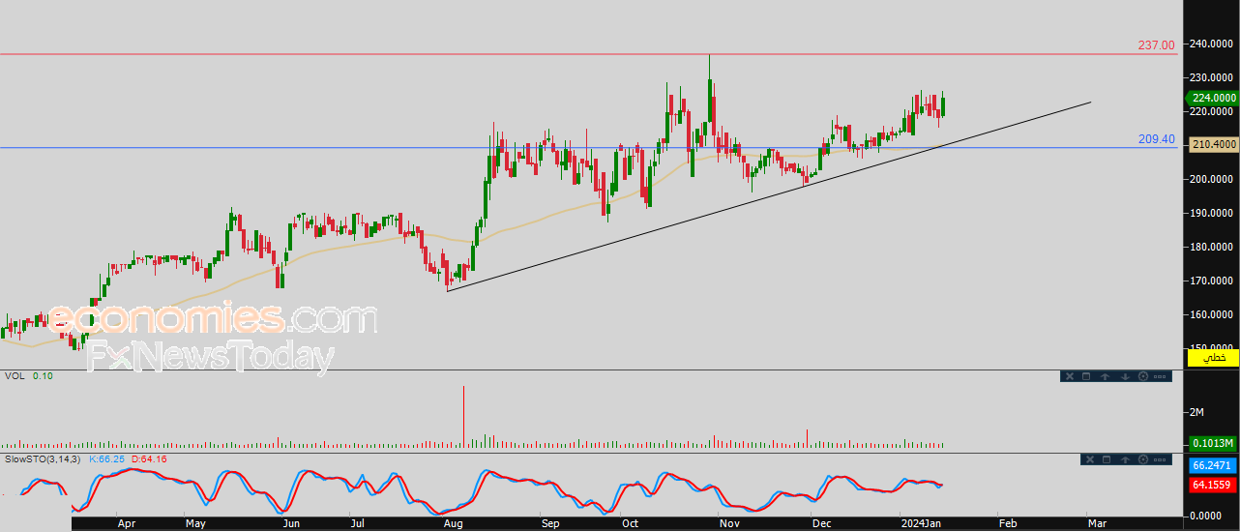Click the Oct label on time axis
This screenshot has height=532, width=1240.
point(630,523)
